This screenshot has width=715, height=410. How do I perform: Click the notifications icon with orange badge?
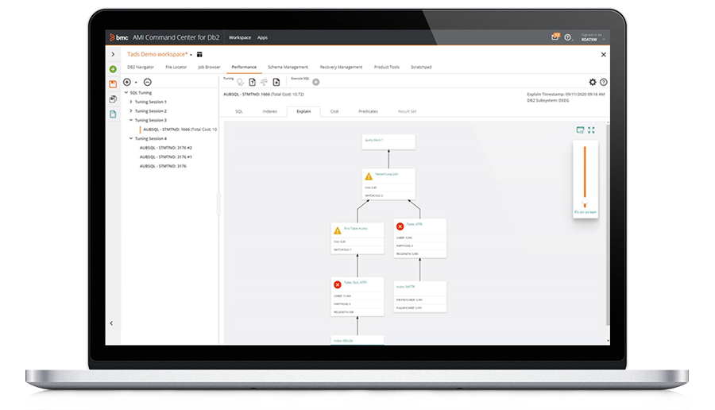point(555,37)
